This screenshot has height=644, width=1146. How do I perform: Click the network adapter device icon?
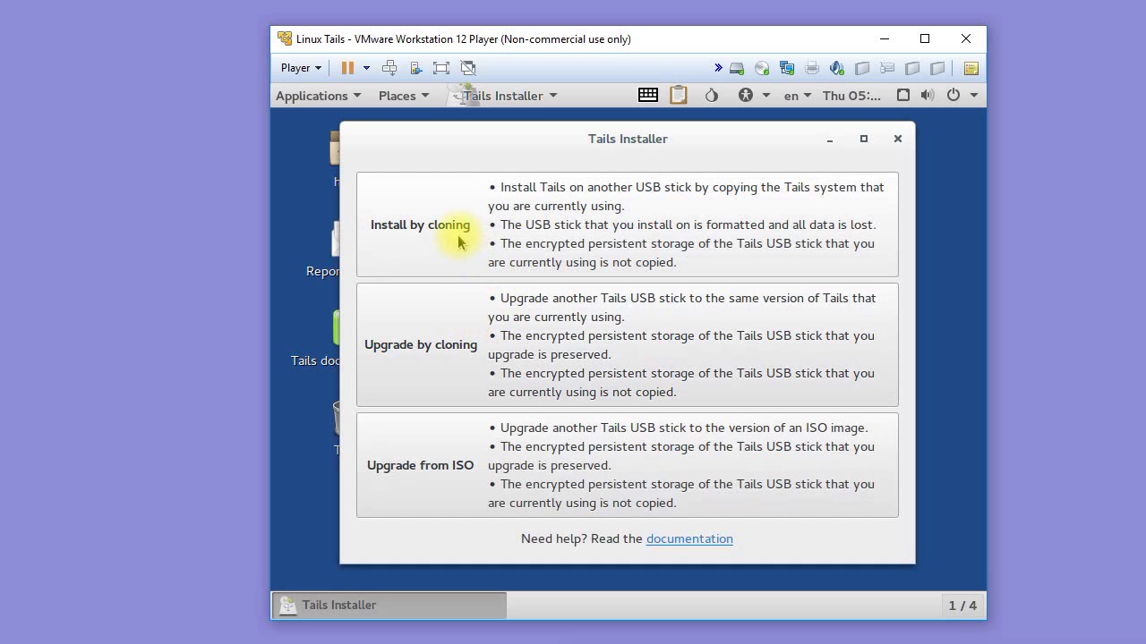(787, 68)
